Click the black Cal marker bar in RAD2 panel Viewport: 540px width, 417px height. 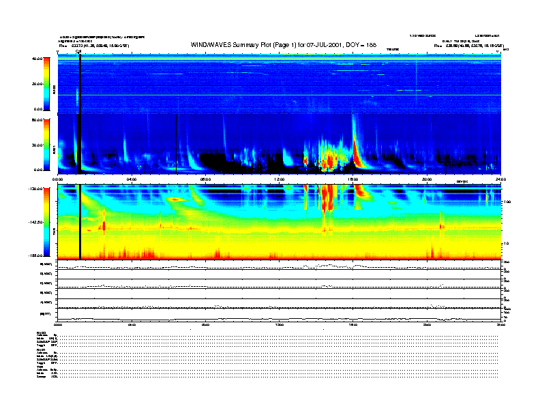pos(80,84)
